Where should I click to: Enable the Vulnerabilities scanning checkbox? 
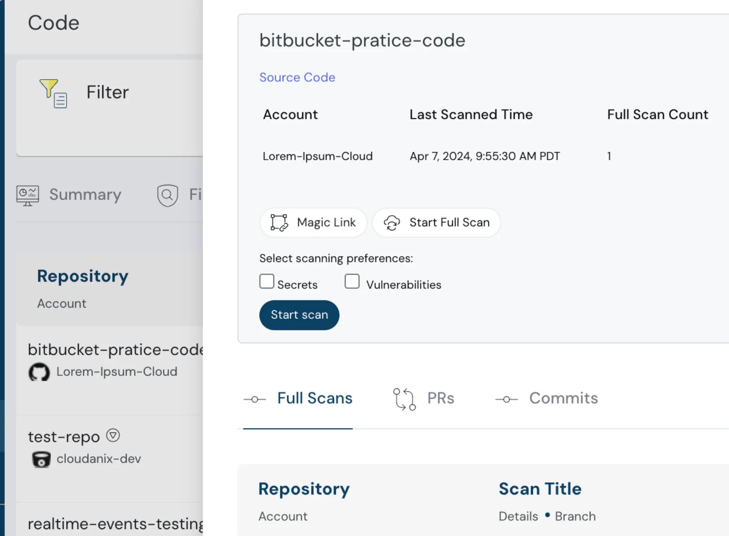(x=352, y=281)
